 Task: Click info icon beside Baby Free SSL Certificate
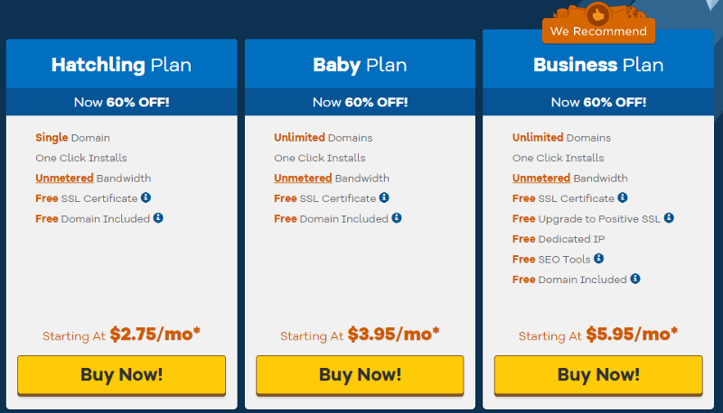point(384,197)
